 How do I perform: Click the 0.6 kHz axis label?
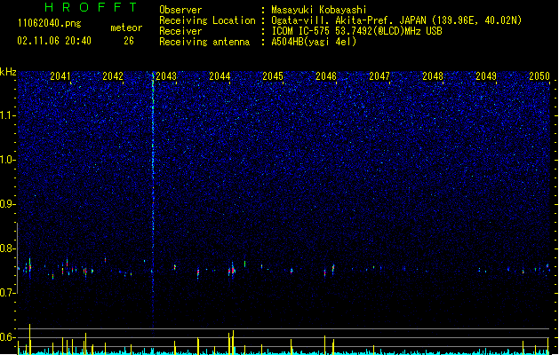pyautogui.click(x=8, y=337)
